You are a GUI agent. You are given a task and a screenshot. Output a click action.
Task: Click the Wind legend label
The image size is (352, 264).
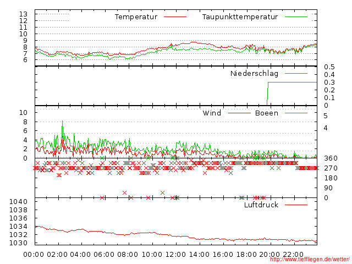point(212,113)
